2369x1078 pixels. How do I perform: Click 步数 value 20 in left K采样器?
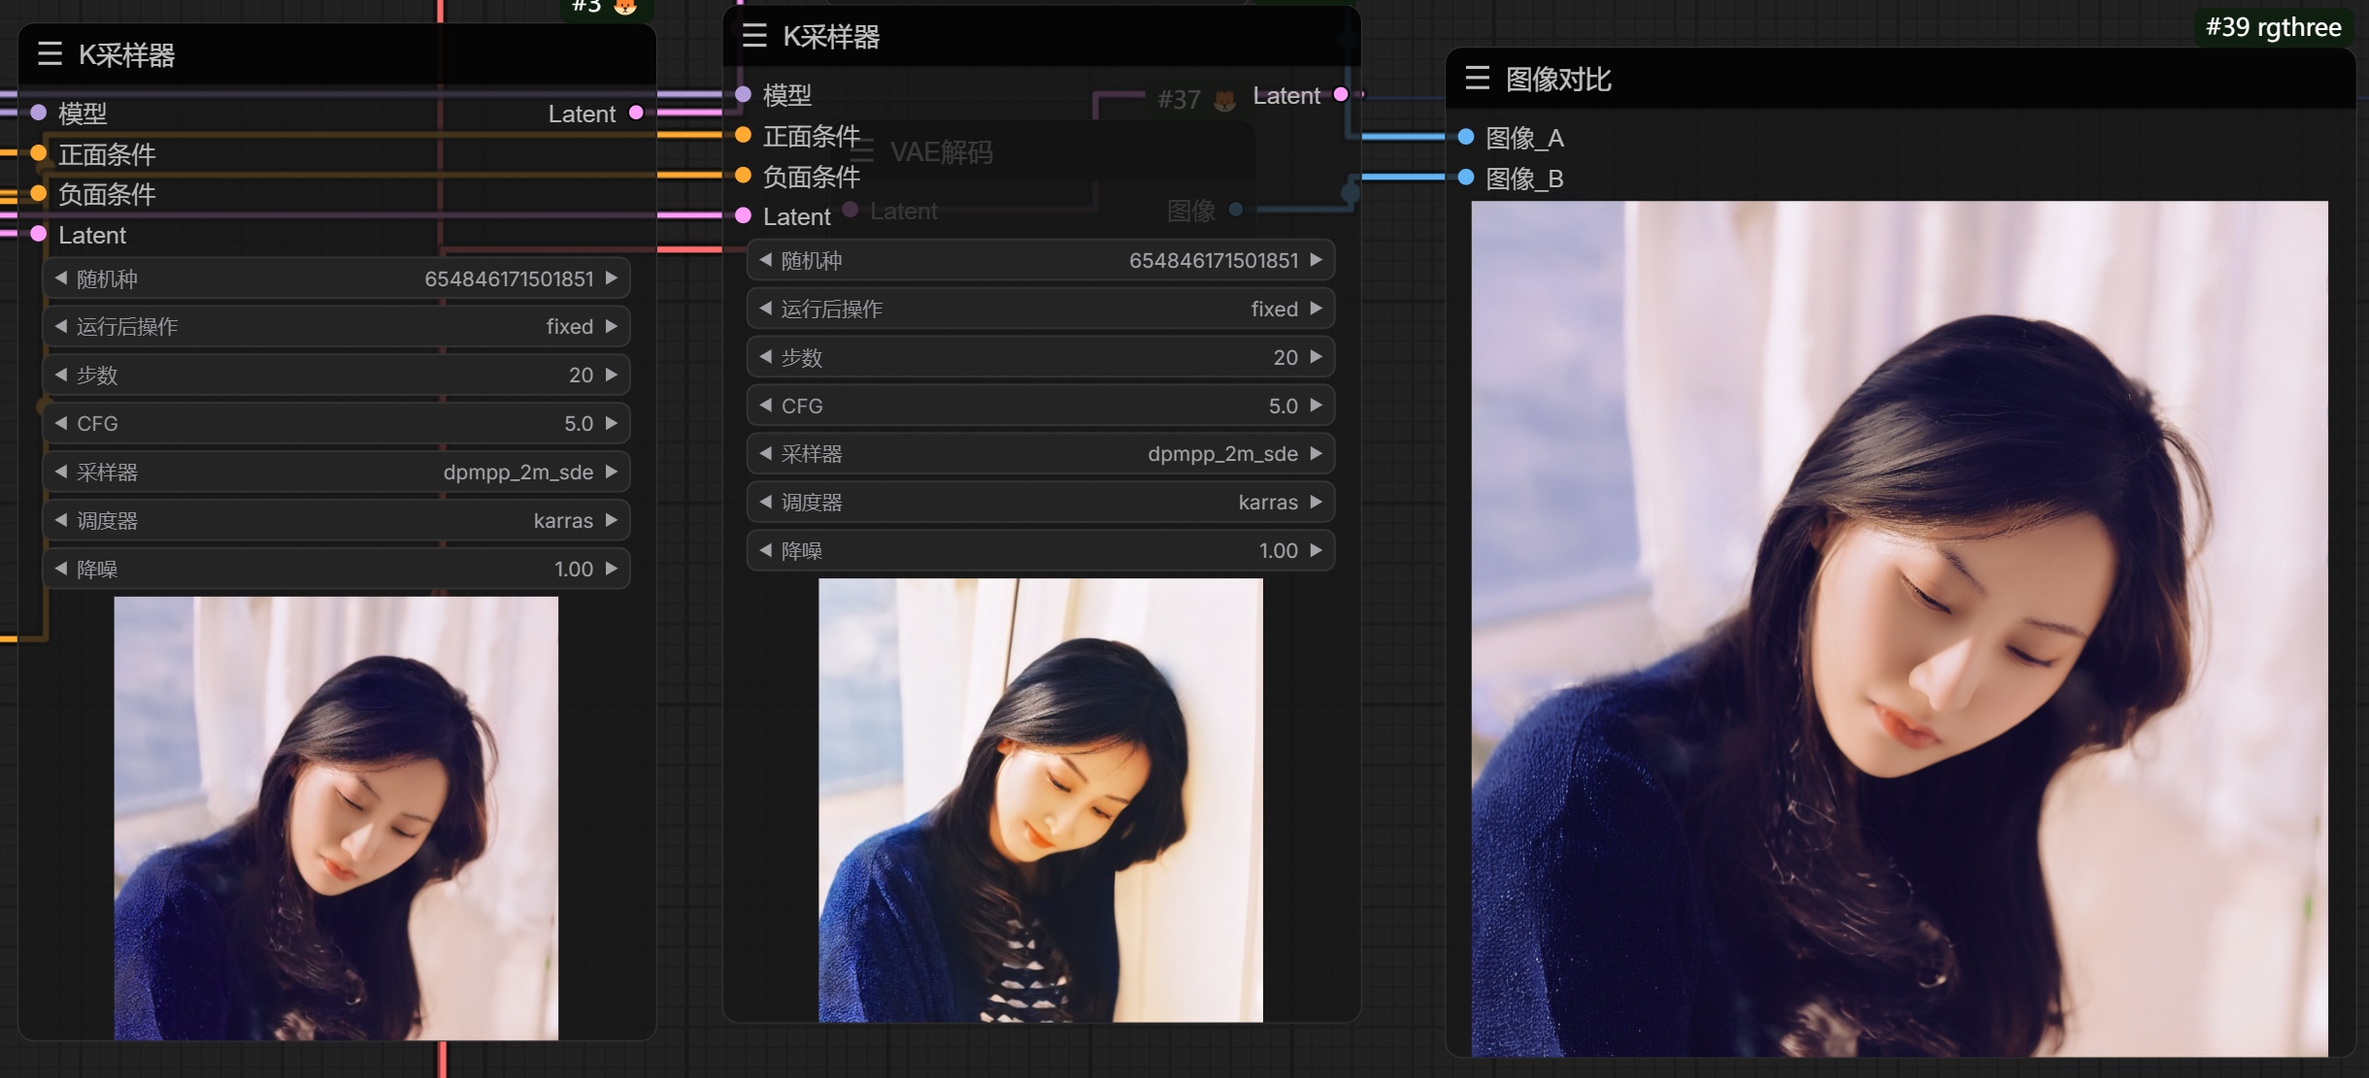coord(581,375)
